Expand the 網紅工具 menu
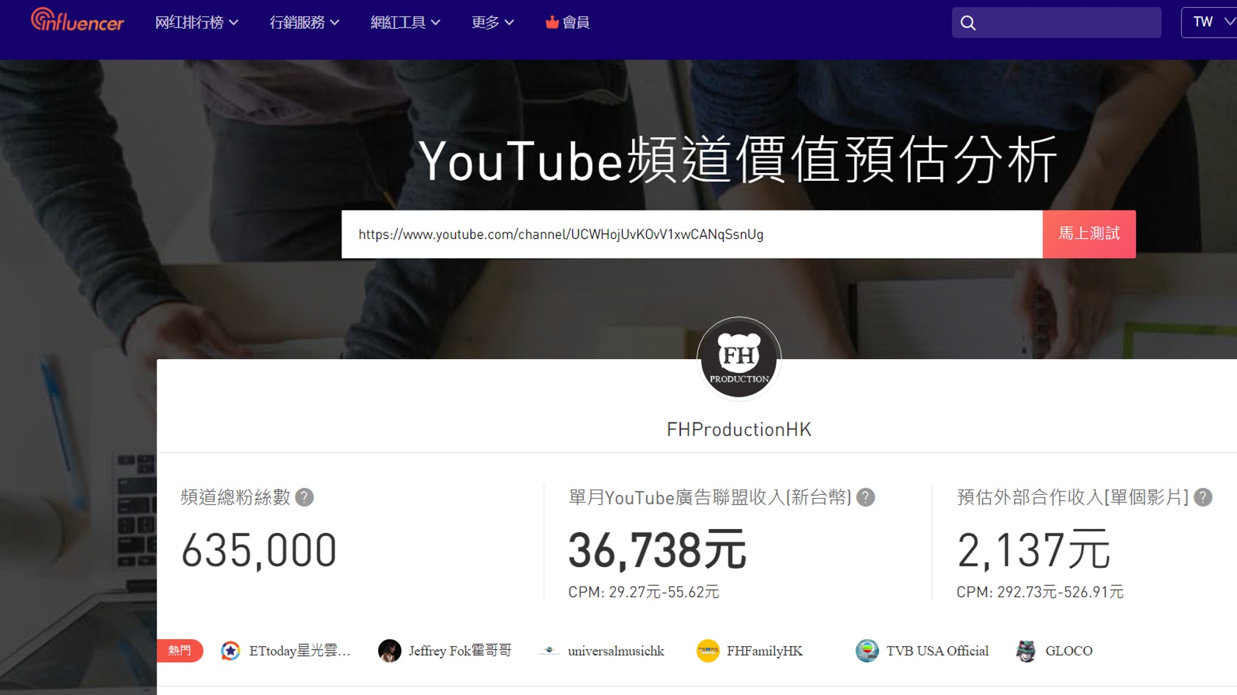The height and width of the screenshot is (695, 1237). [405, 23]
